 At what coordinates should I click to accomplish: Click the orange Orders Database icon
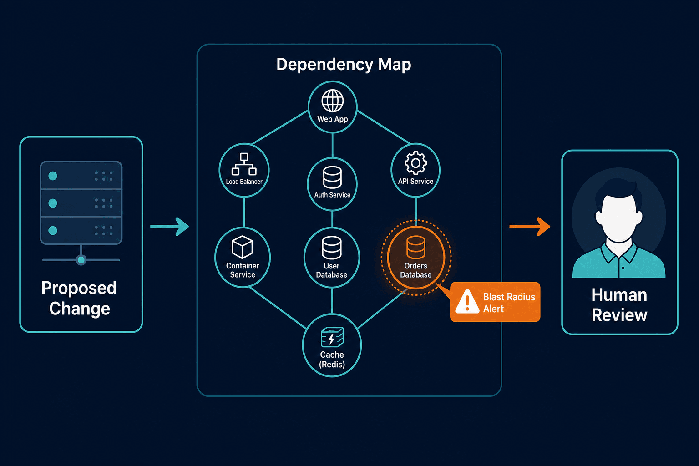click(x=416, y=247)
